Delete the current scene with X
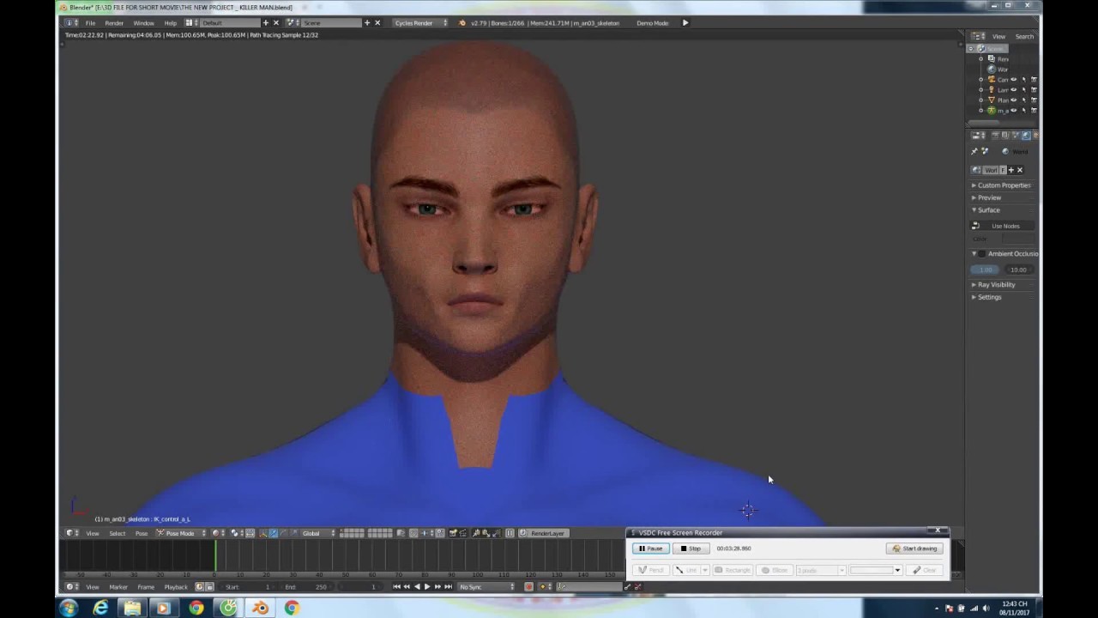This screenshot has height=618, width=1098. tap(377, 23)
